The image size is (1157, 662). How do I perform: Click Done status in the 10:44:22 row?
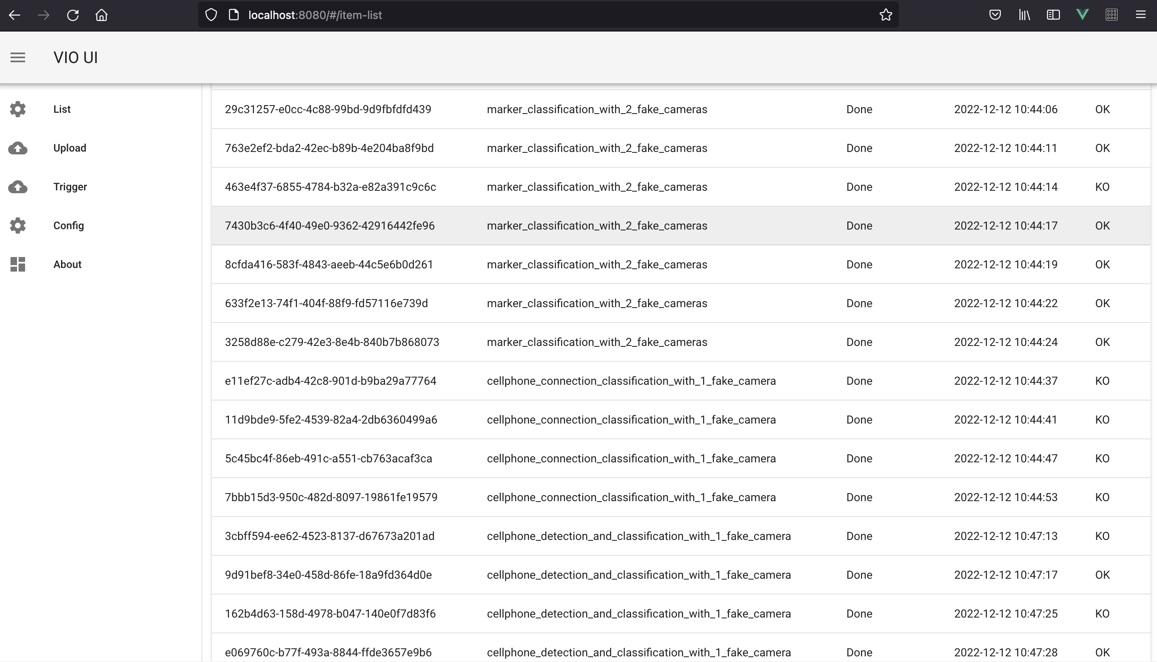pos(859,303)
